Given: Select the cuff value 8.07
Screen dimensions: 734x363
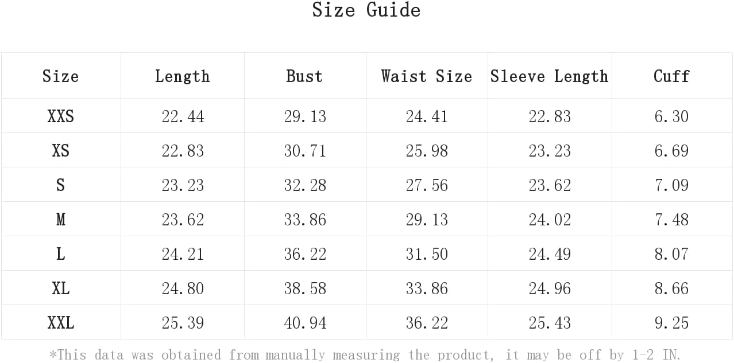Looking at the screenshot, I should tap(671, 254).
